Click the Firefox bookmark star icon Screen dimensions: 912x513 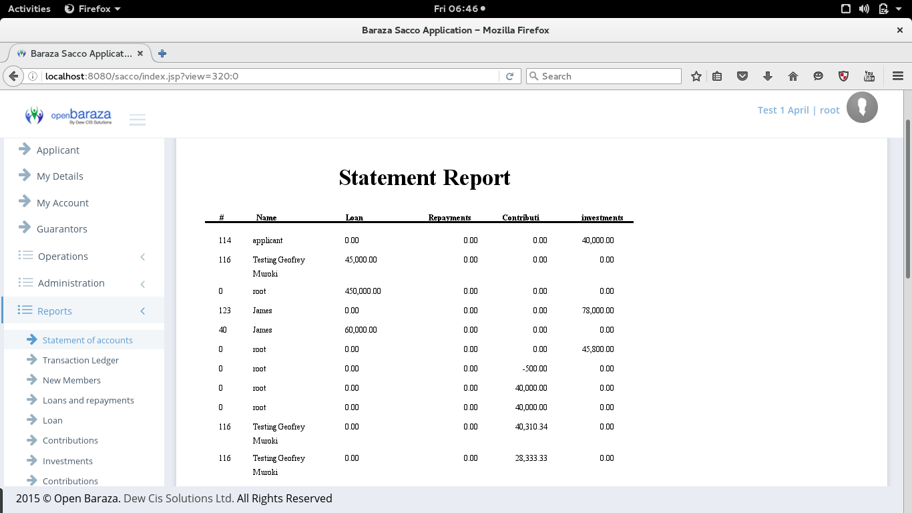tap(696, 76)
